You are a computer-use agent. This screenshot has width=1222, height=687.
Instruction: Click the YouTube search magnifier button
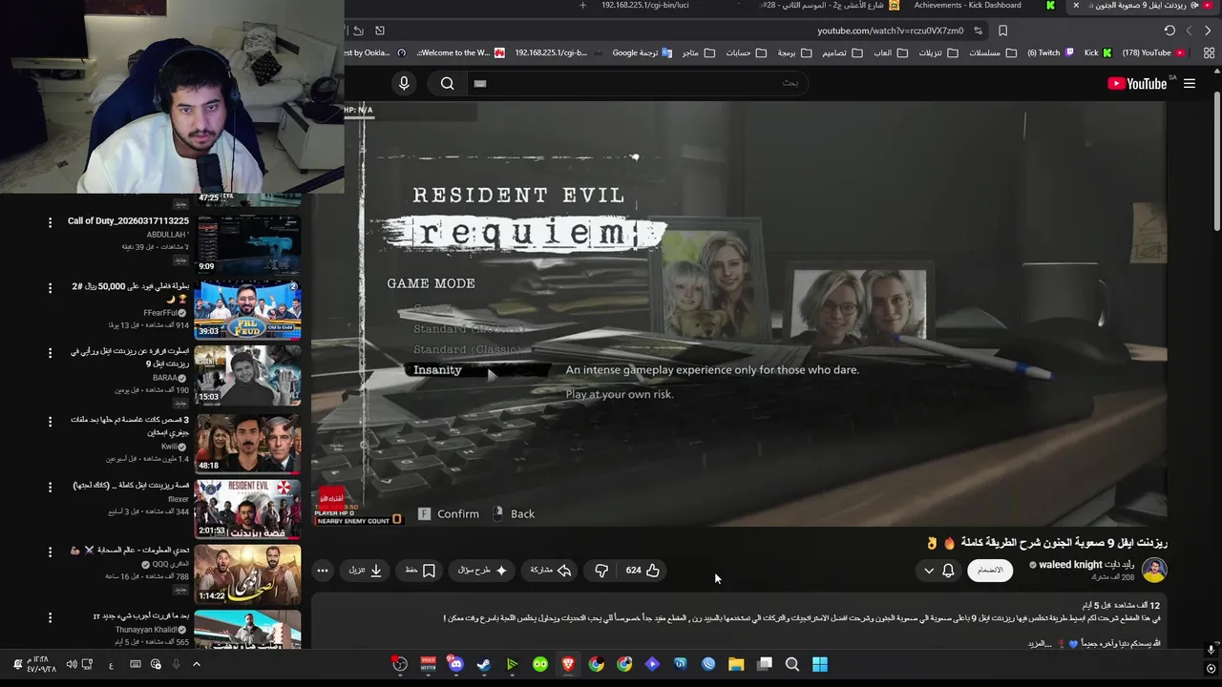coord(447,84)
